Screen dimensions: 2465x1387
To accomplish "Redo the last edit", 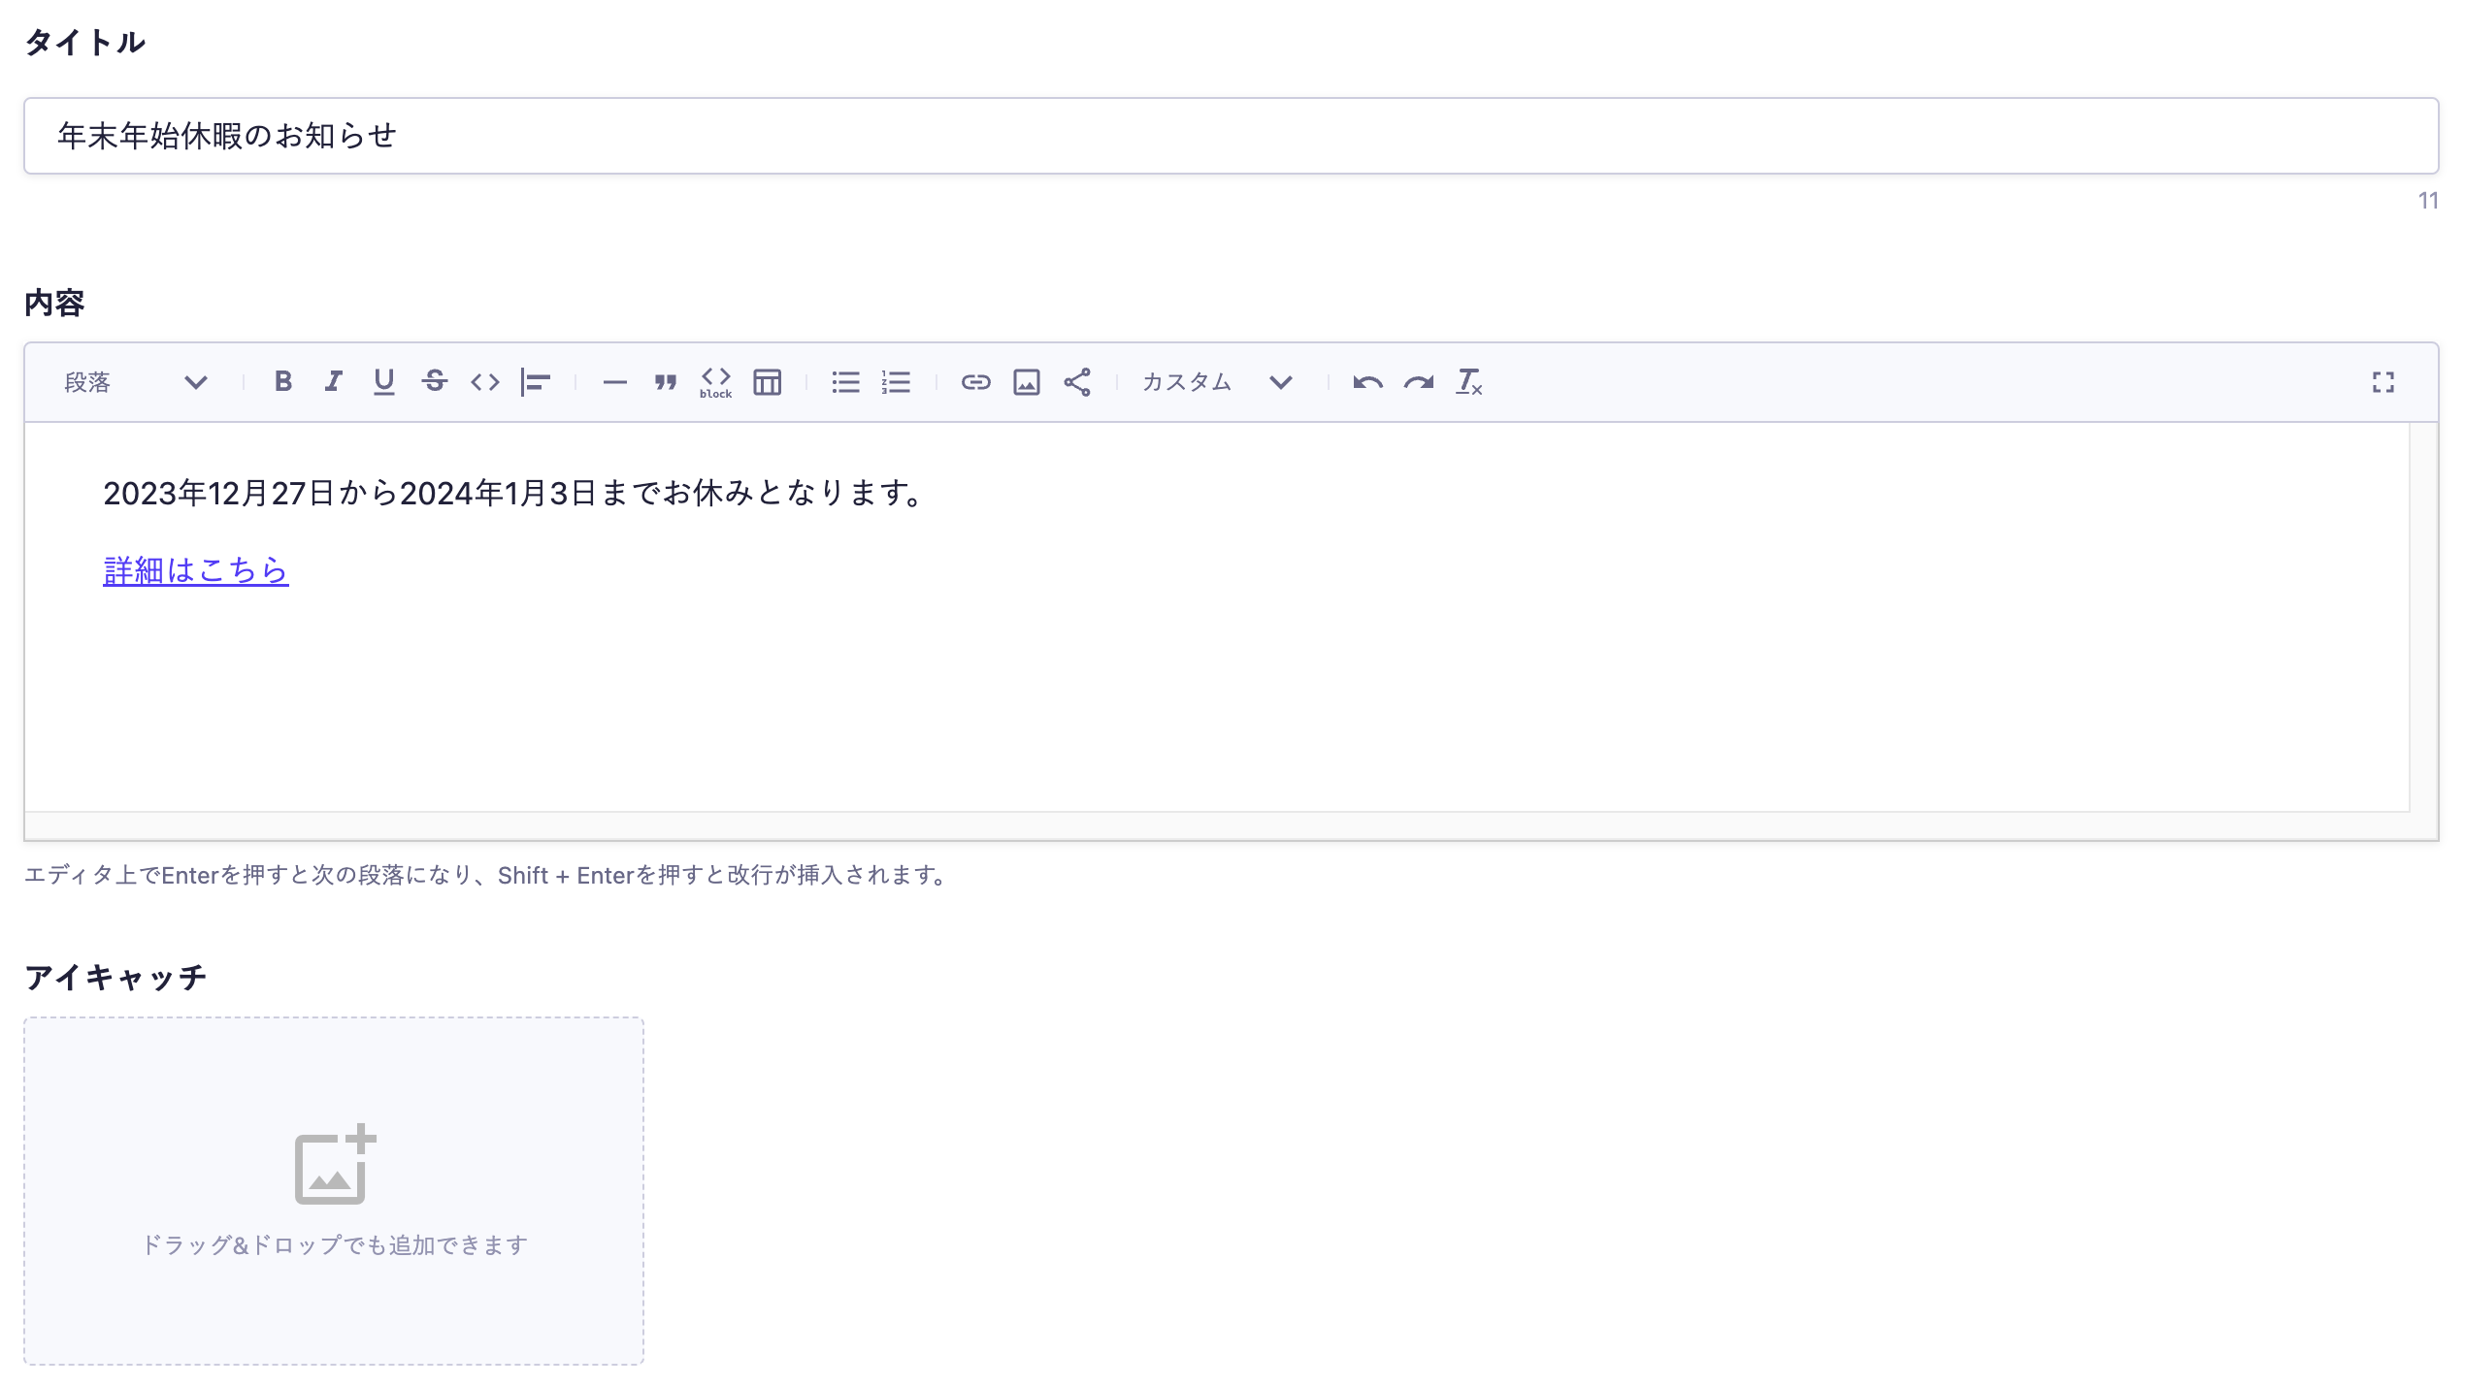I will coord(1419,382).
